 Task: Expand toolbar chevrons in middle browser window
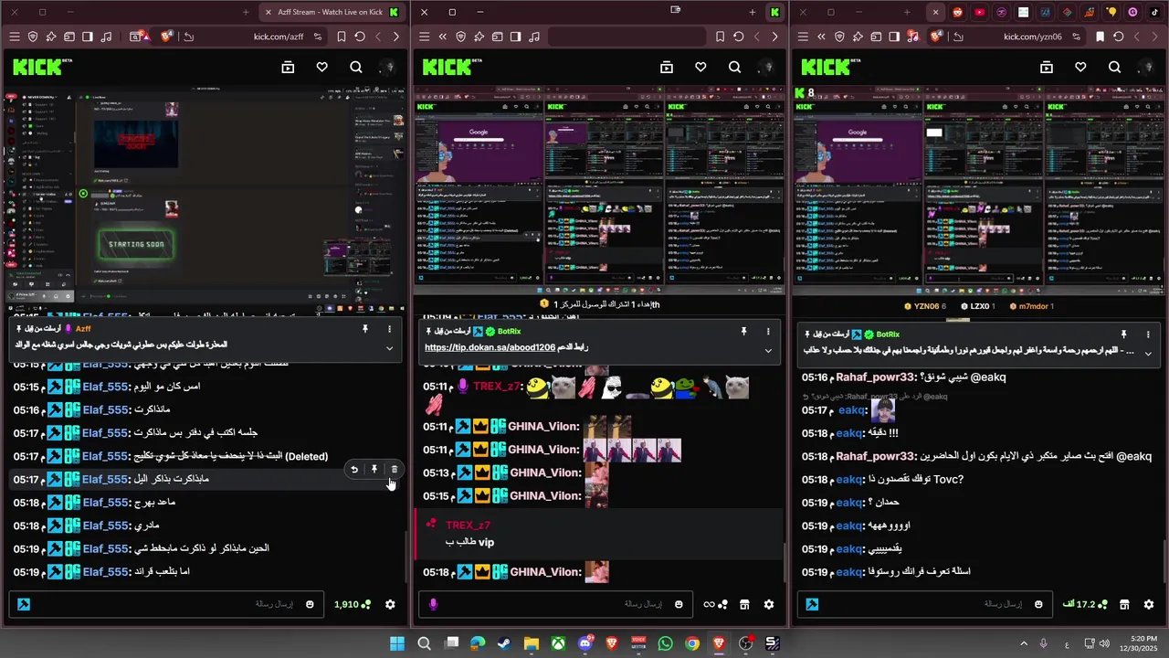(x=443, y=37)
